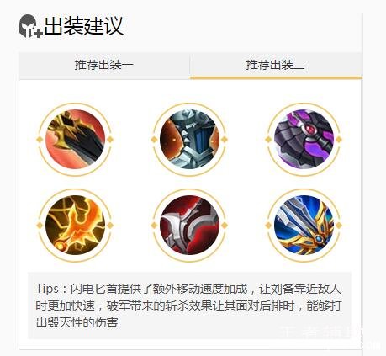This screenshot has height=356, width=386.
Task: Click the gold diamond left of lightning dagger
Action: 40,225
